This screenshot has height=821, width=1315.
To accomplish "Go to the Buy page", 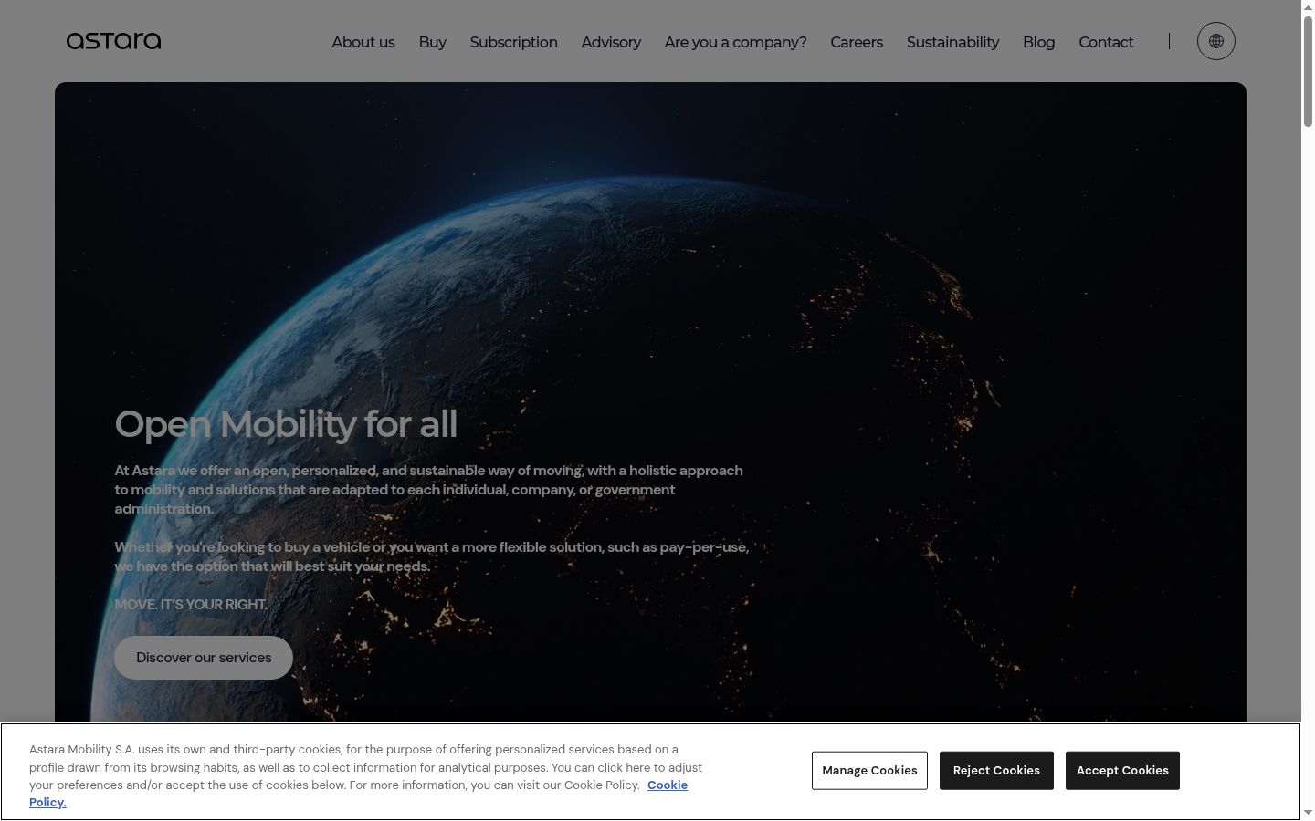I will coord(432,42).
